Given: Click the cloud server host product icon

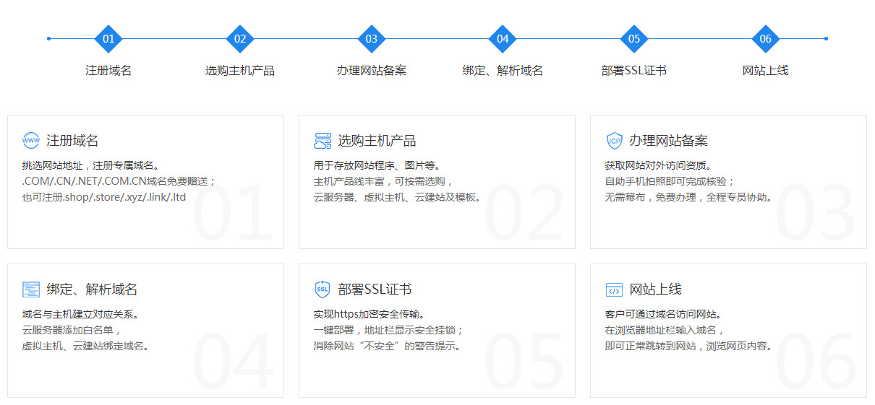Looking at the screenshot, I should (x=323, y=141).
